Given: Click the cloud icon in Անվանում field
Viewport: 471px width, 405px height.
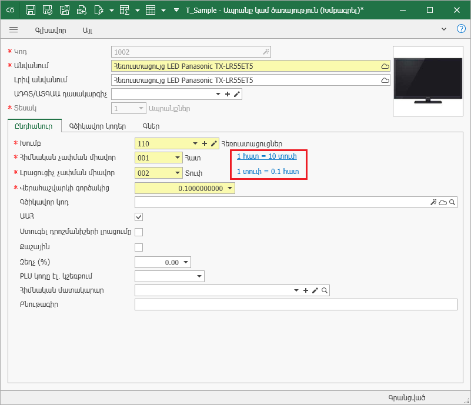Looking at the screenshot, I should point(385,66).
